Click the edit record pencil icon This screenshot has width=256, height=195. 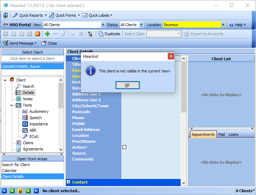[x=63, y=34]
